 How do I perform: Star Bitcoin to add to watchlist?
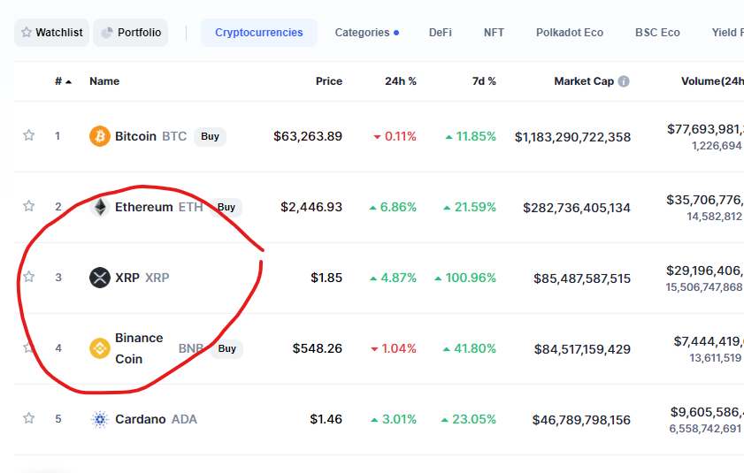(29, 135)
